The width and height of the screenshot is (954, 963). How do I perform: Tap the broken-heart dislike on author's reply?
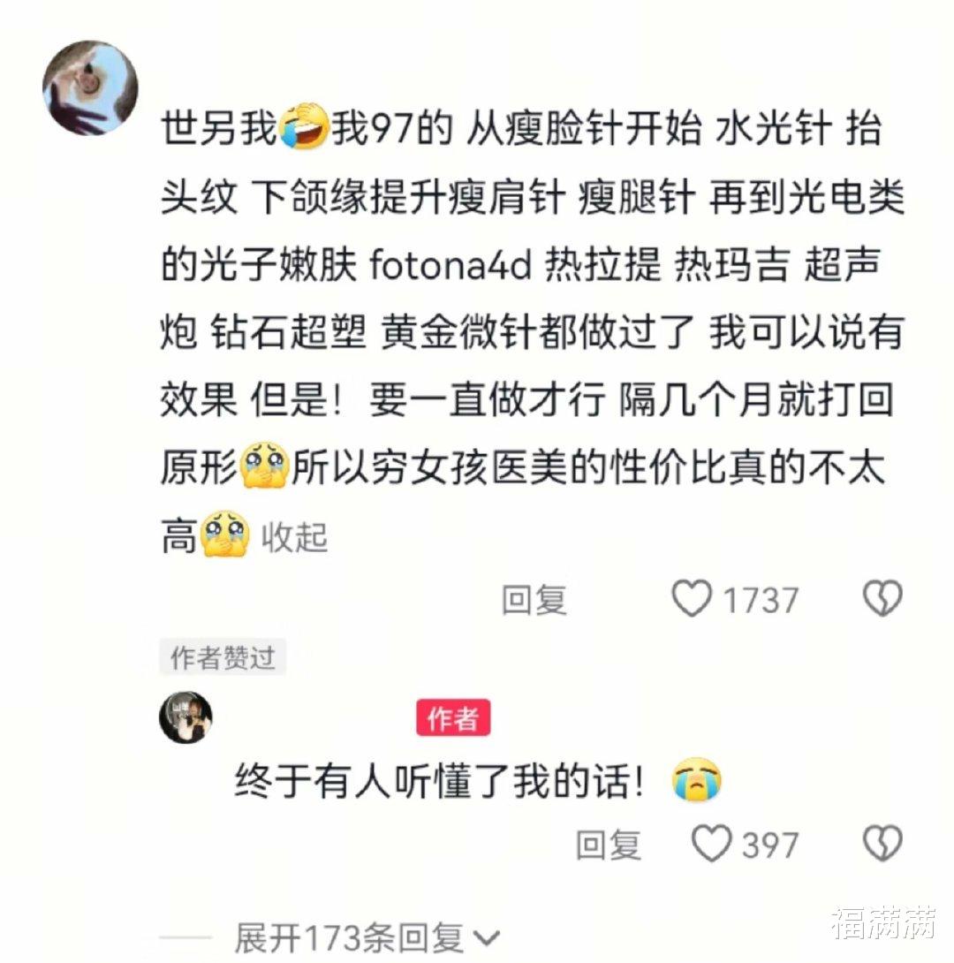882,843
